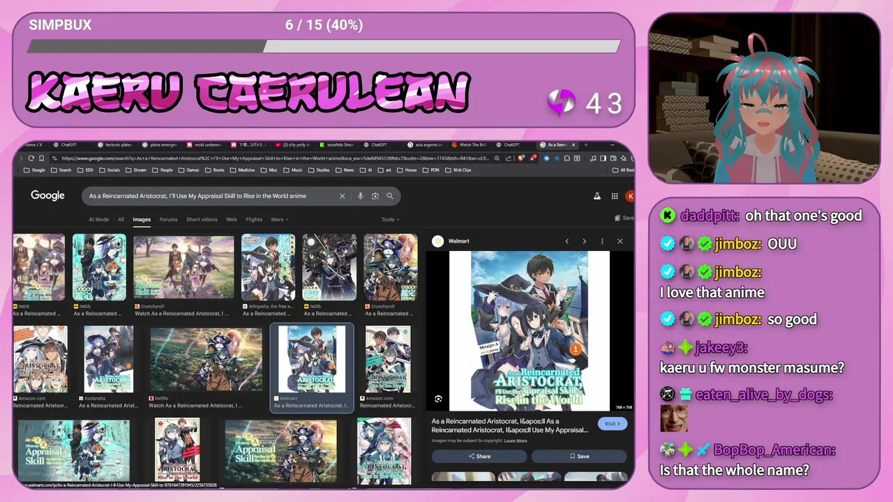This screenshot has width=893, height=502.
Task: Open the Medicine bookmarks folder
Action: (x=243, y=170)
